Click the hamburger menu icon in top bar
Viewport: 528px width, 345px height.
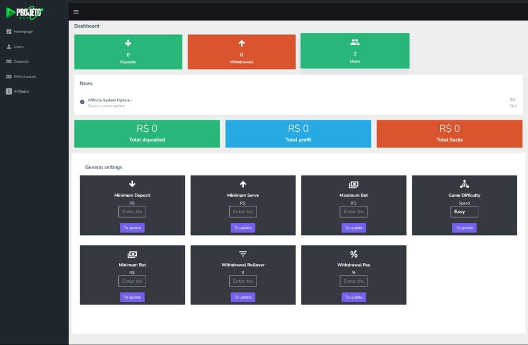click(76, 12)
